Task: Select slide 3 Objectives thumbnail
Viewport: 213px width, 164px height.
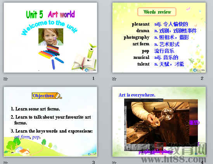Action: (x=50, y=122)
